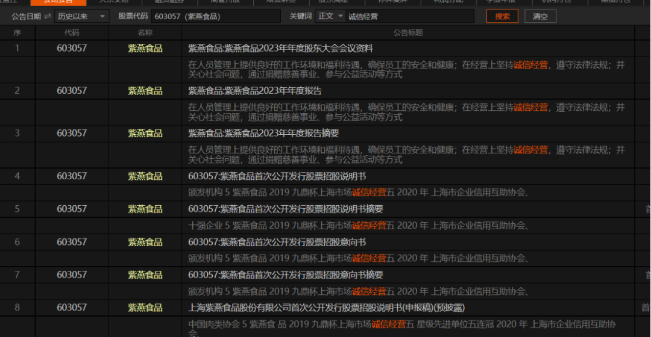The image size is (651, 337).
Task: Open the 紫燕食品2023年年度报告 announcement in row 2
Action: 255,91
